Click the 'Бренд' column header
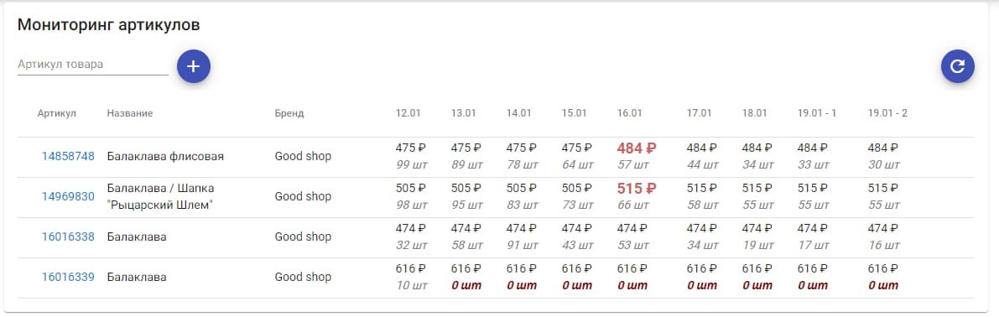The height and width of the screenshot is (317, 999). coord(289,113)
